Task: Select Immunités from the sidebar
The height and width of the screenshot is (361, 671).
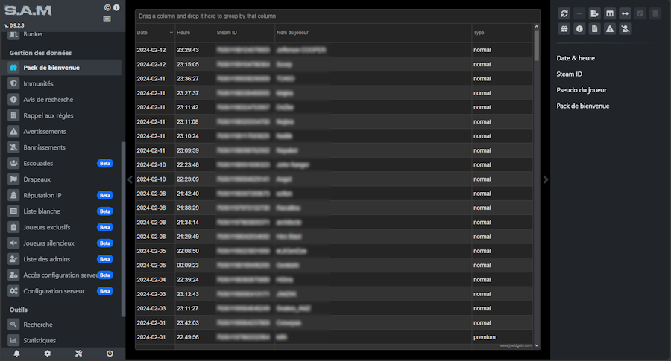Action: (39, 83)
